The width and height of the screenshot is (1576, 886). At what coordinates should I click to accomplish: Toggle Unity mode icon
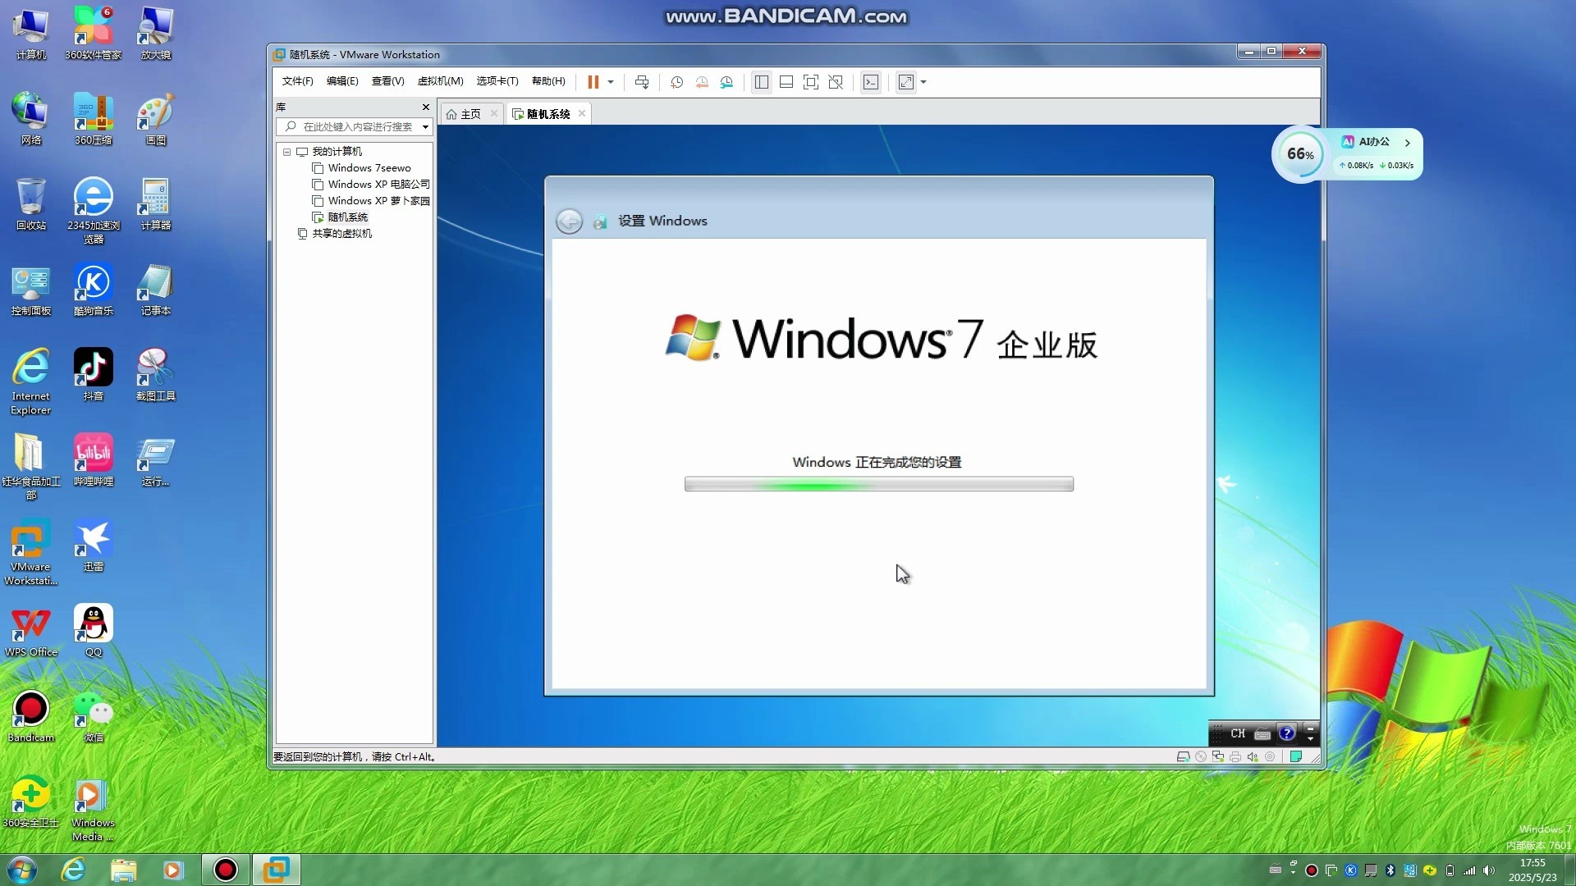pos(836,82)
